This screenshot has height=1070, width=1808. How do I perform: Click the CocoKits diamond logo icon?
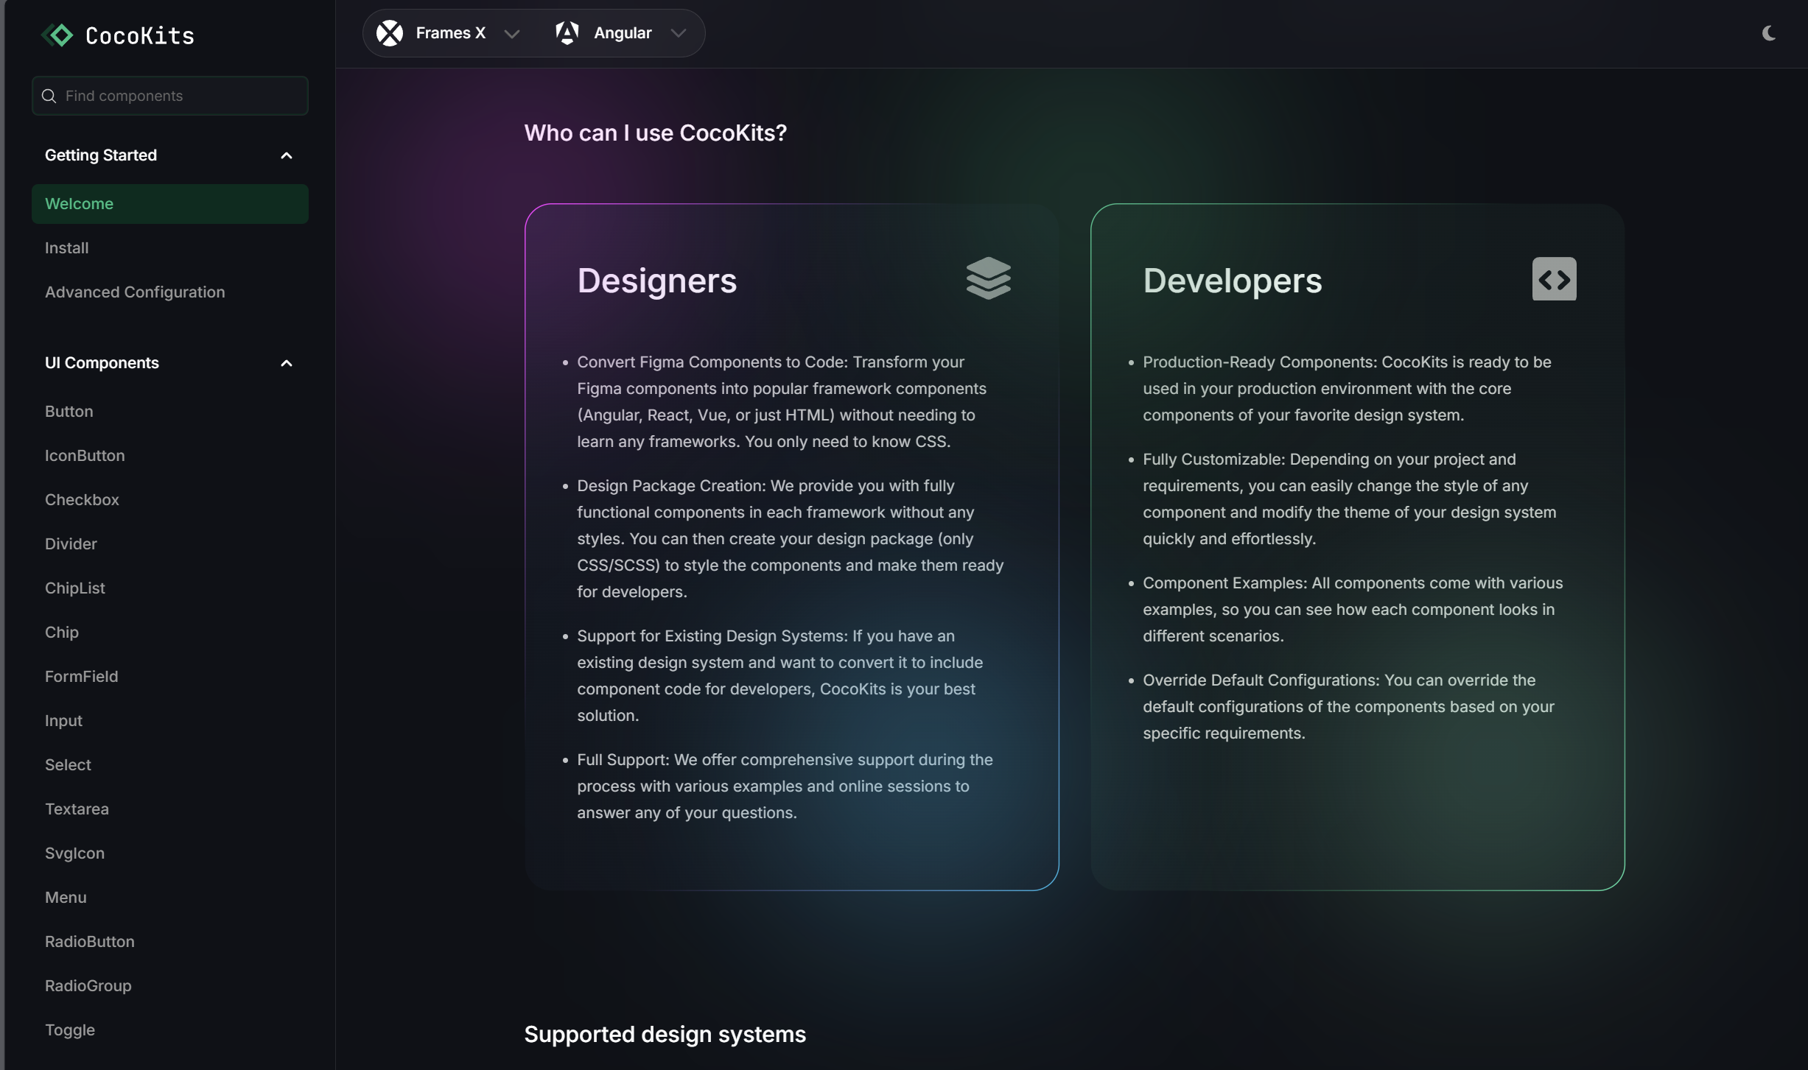[x=58, y=35]
